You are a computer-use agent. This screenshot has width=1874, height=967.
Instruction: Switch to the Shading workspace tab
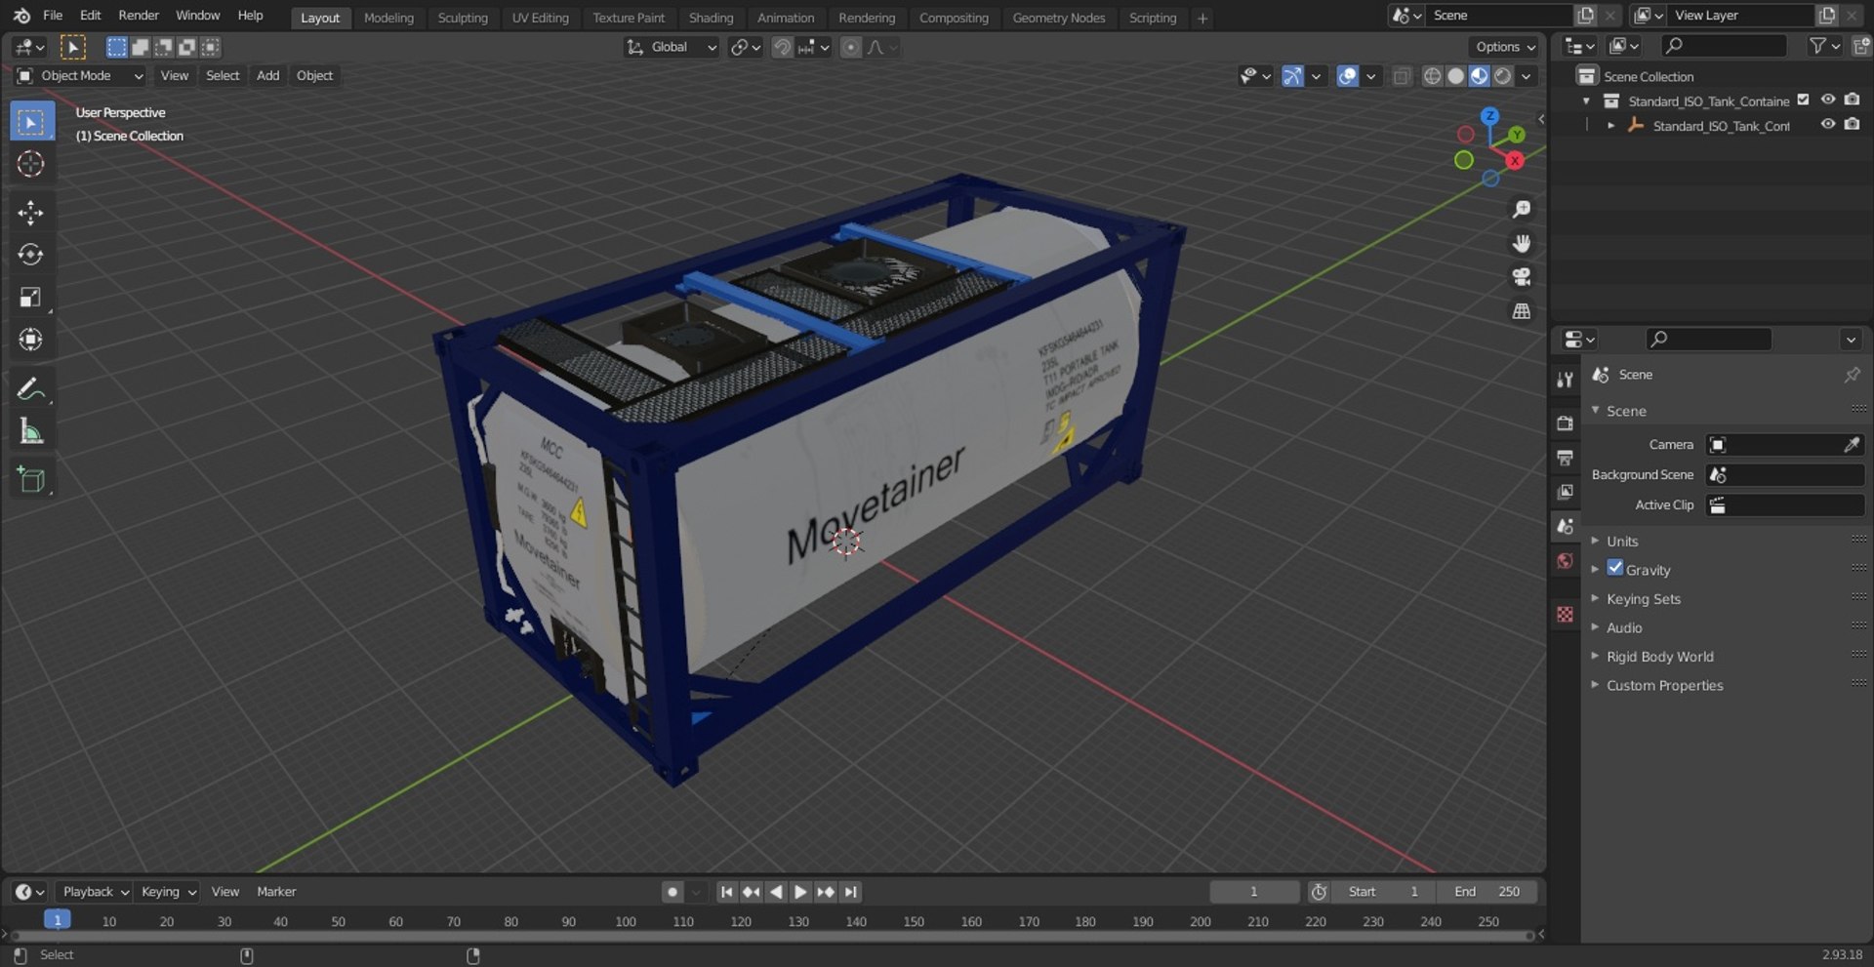coord(711,18)
